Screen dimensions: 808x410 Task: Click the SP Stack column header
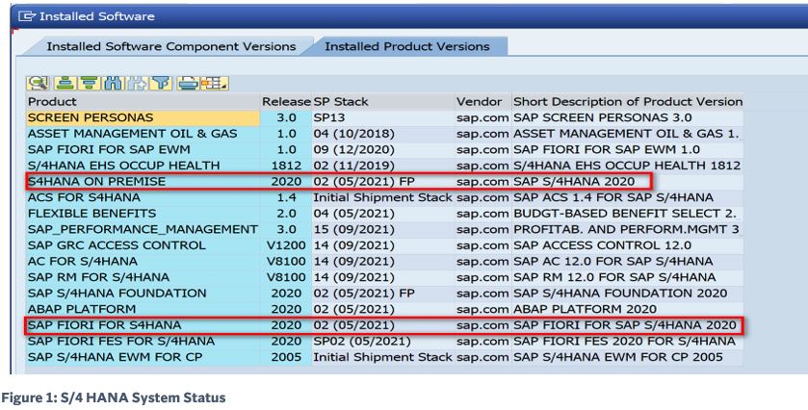pos(383,101)
